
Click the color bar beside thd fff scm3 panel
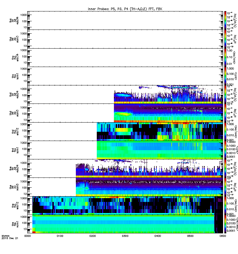click(x=225, y=113)
